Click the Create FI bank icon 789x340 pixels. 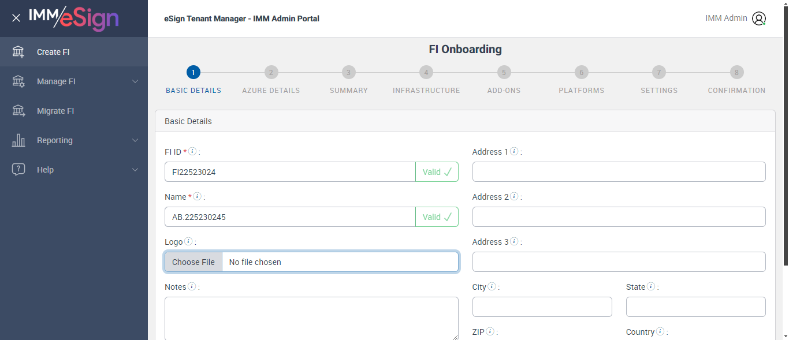[18, 52]
